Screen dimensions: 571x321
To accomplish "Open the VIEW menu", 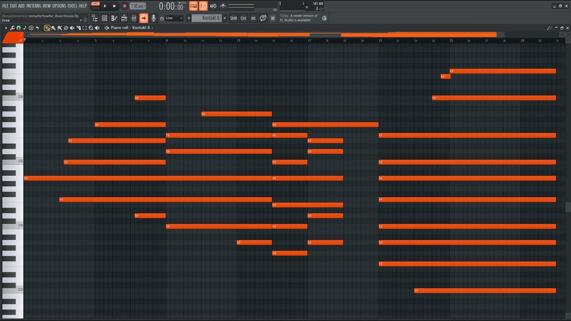I will (46, 6).
